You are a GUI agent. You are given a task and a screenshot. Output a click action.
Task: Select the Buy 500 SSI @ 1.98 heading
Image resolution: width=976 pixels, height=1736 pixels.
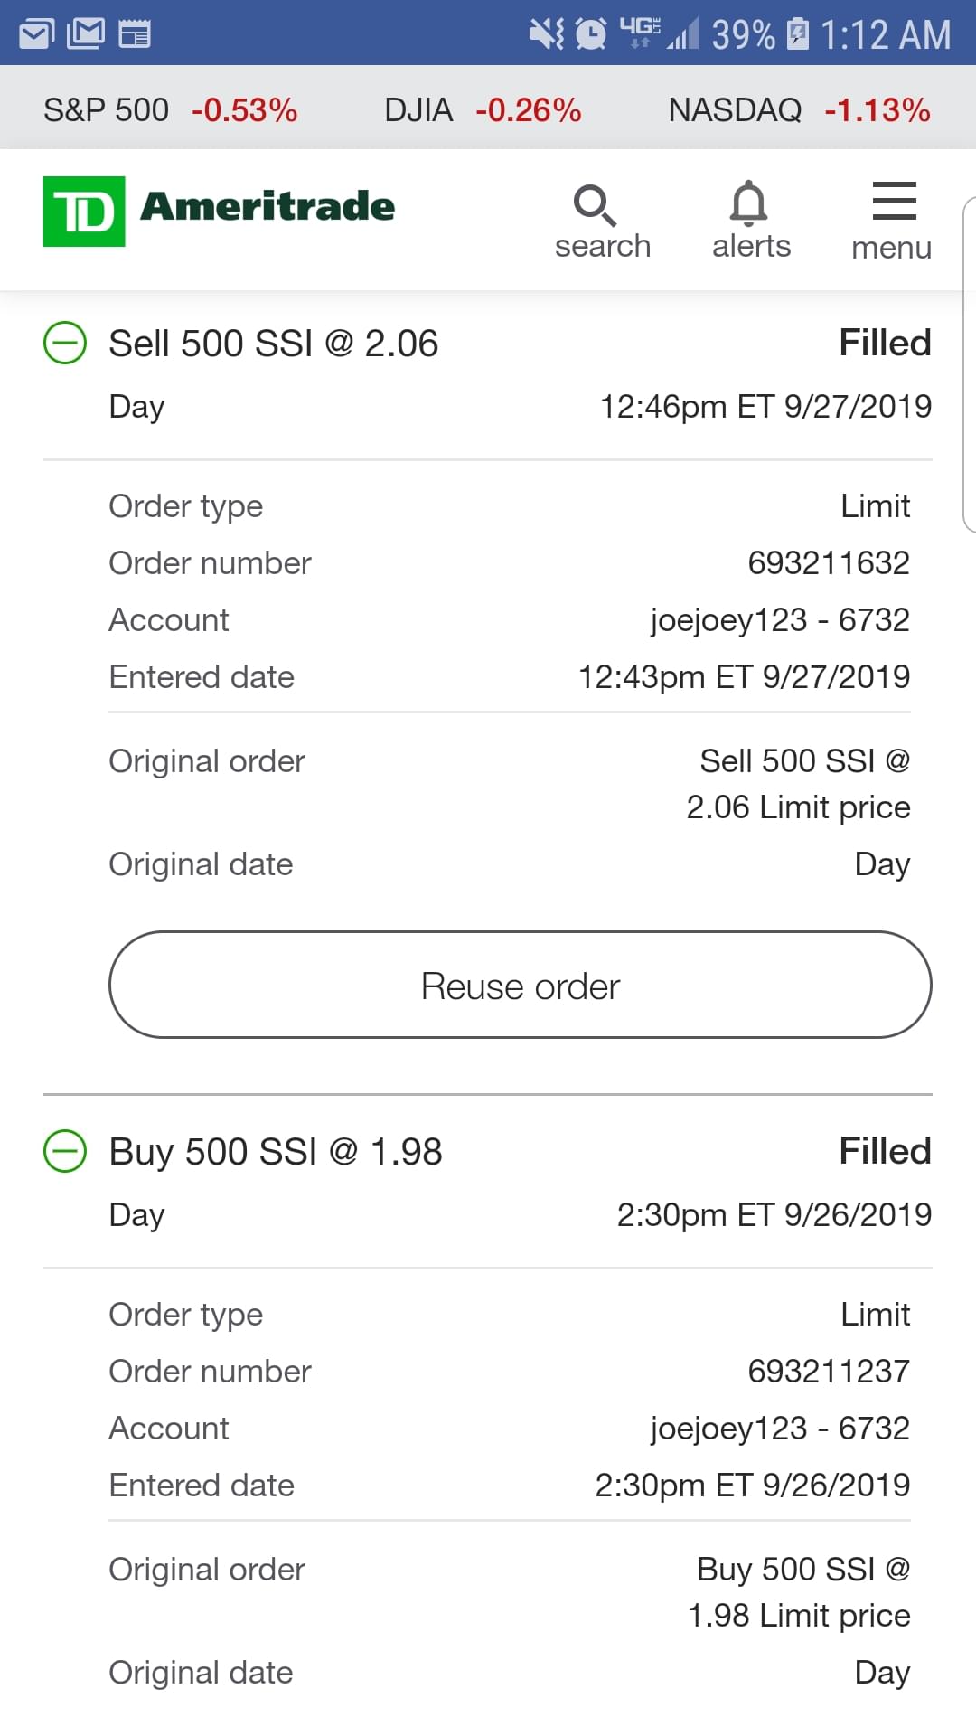point(276,1152)
